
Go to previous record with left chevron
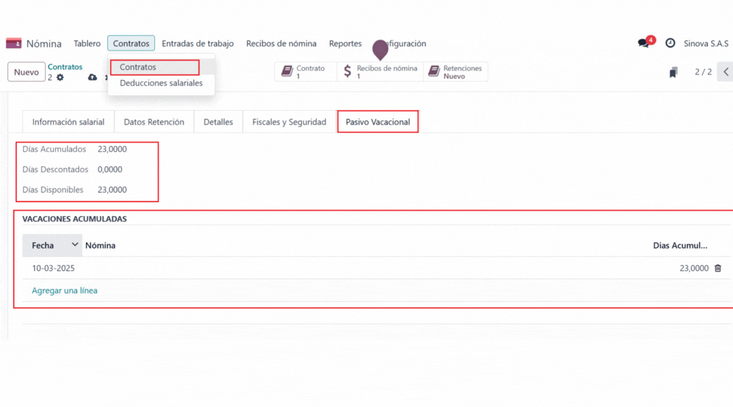[726, 72]
